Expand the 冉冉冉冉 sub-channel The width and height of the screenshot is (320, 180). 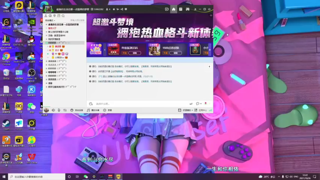click(x=46, y=80)
